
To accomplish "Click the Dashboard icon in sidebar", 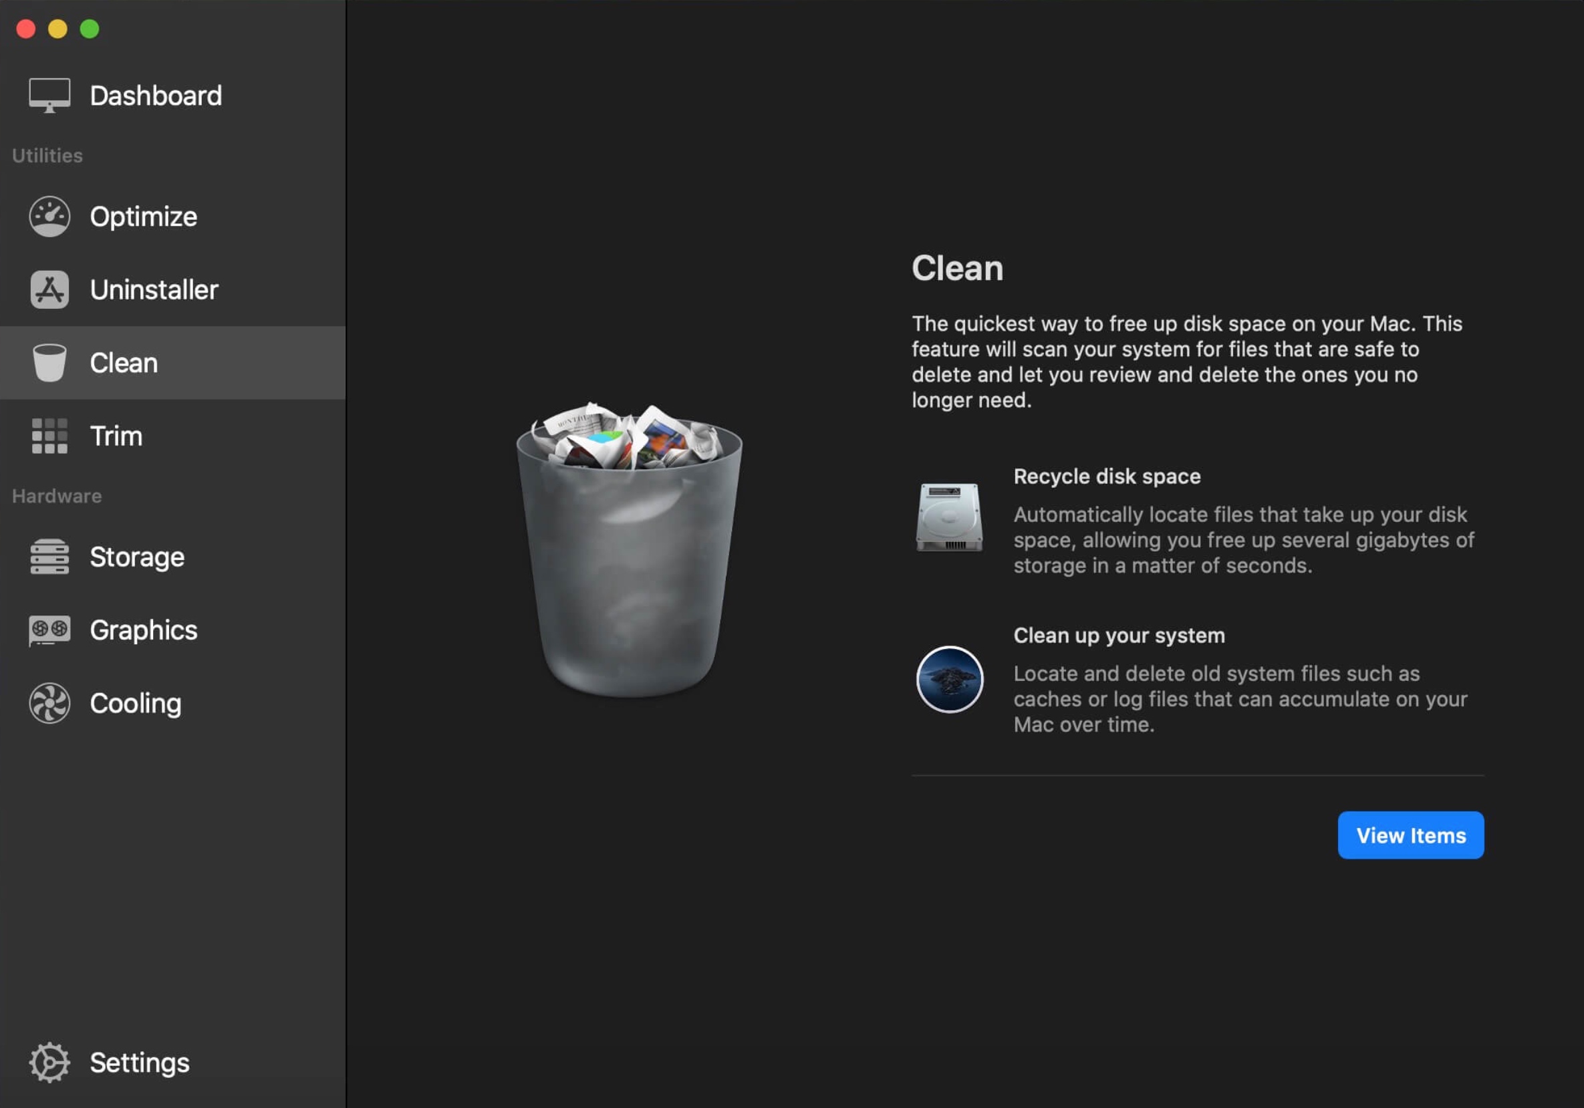I will (48, 94).
